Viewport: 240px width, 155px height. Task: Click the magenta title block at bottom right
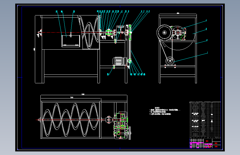(205, 143)
